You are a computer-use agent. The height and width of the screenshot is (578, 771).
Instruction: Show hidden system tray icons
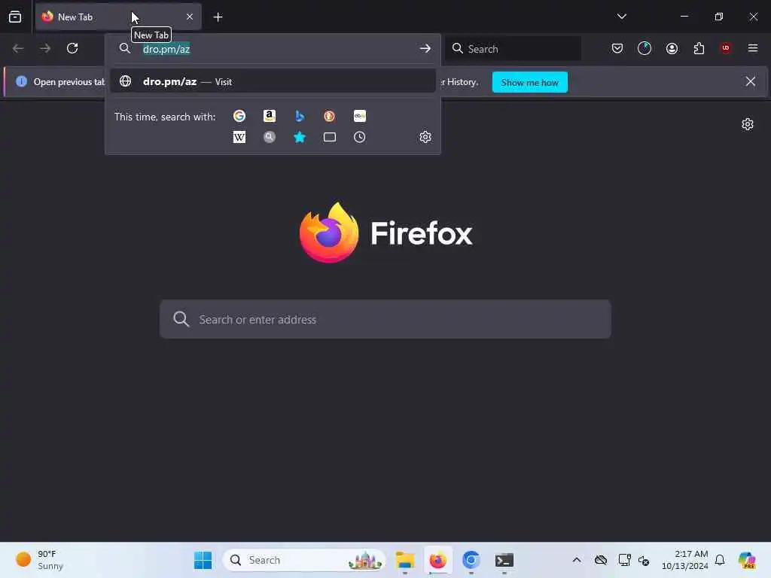577,560
